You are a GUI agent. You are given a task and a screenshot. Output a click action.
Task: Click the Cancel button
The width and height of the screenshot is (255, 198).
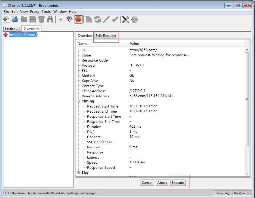click(147, 183)
